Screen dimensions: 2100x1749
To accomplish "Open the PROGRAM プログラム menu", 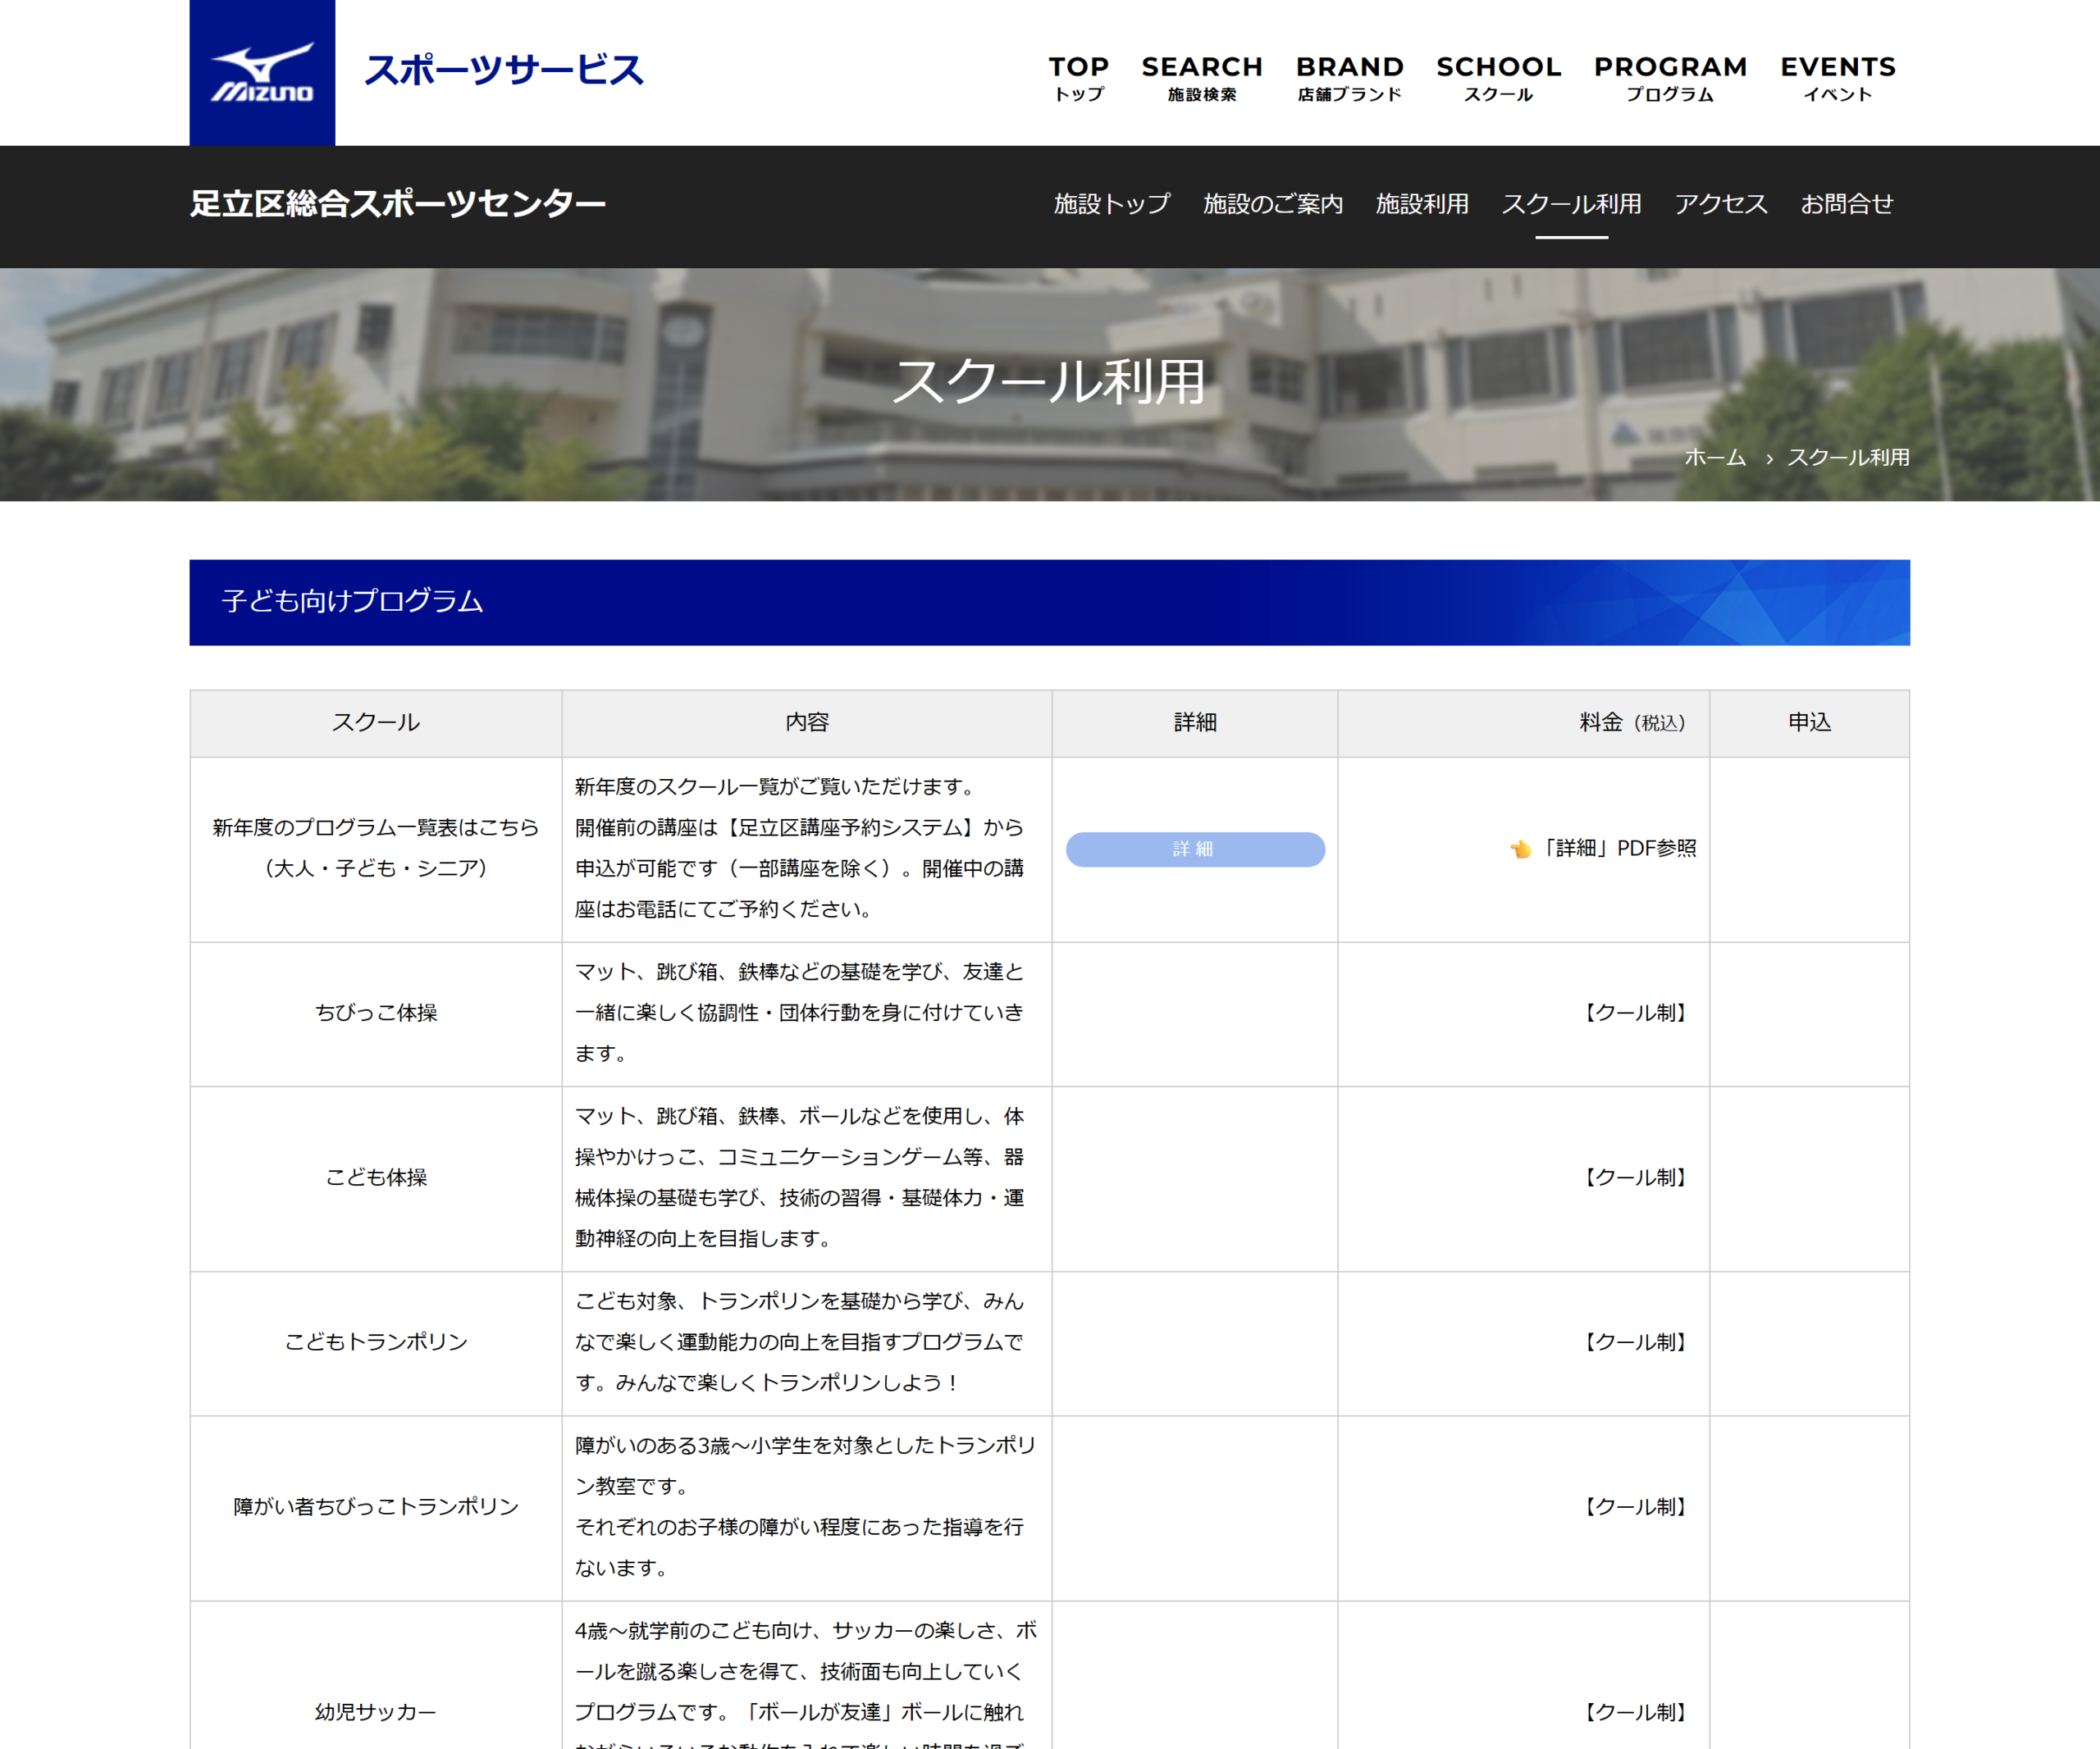I will [1670, 78].
